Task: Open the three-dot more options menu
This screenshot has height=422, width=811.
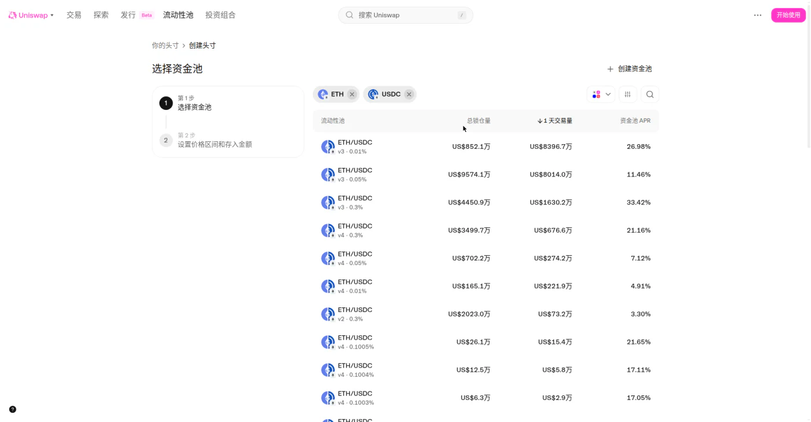Action: (758, 15)
